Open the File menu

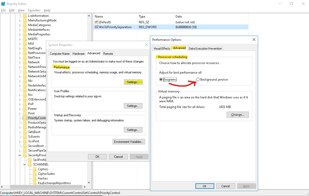pyautogui.click(x=3, y=10)
